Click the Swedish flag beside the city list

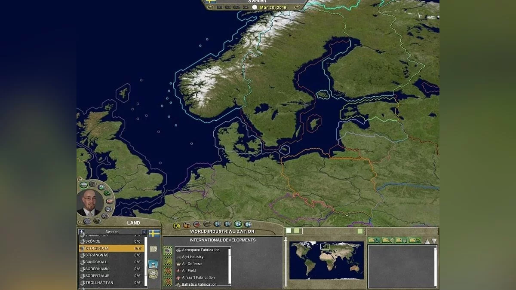coord(154,233)
